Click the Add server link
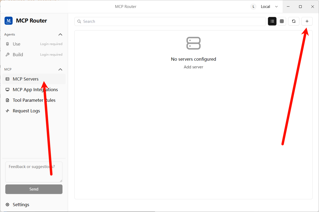This screenshot has width=319, height=212. tap(194, 67)
